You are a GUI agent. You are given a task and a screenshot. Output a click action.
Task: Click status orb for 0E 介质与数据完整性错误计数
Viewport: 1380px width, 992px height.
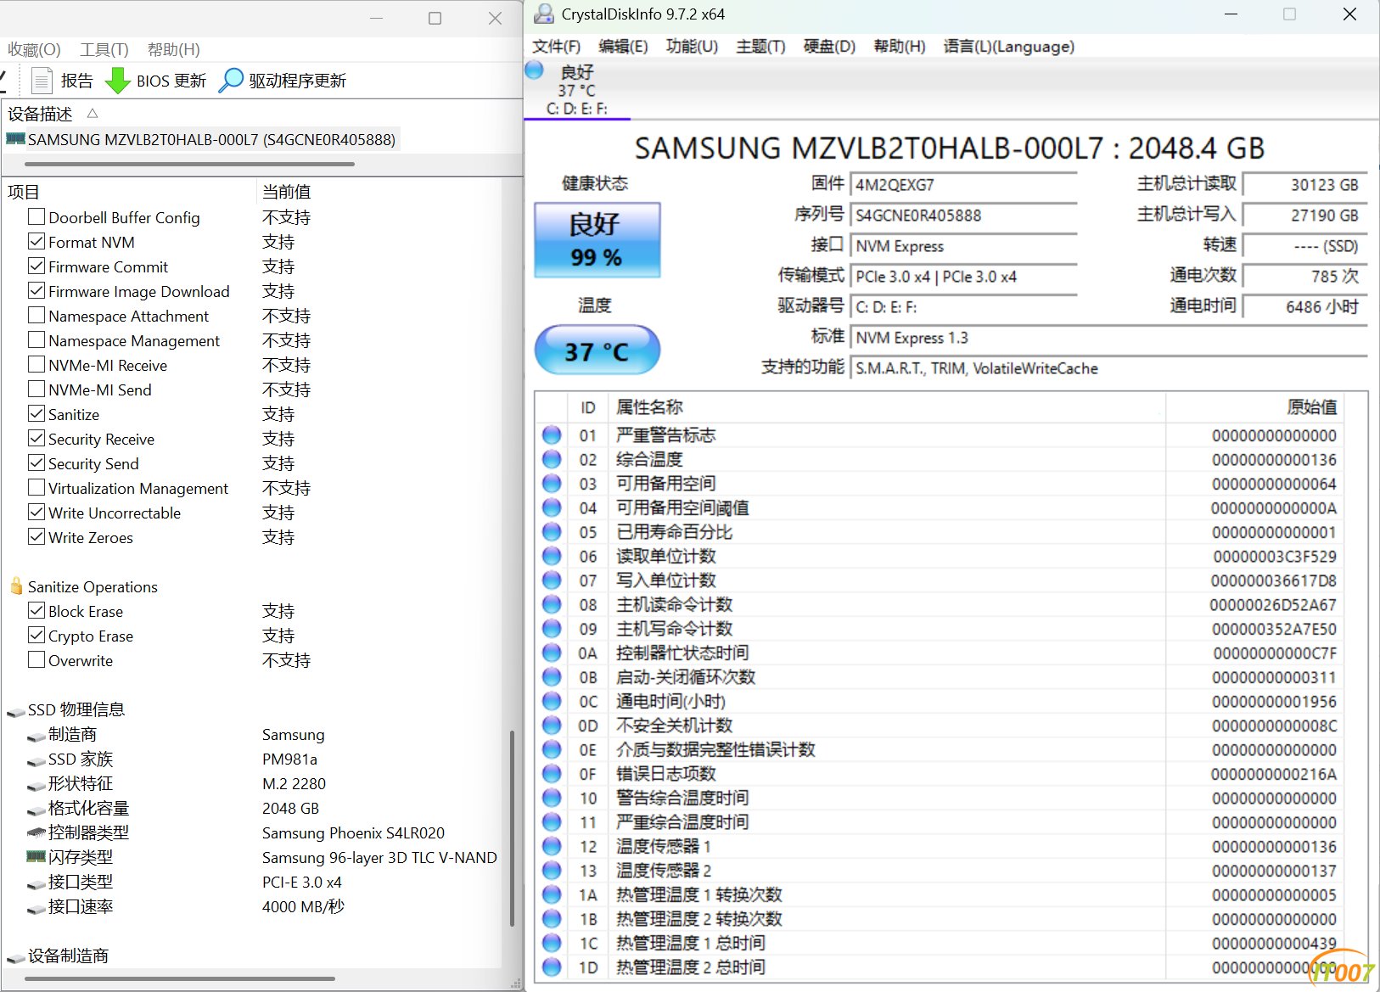552,749
